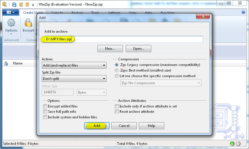The image size is (249, 149).
Task: Open the WinZip file menu button
Action: [x=11, y=12]
